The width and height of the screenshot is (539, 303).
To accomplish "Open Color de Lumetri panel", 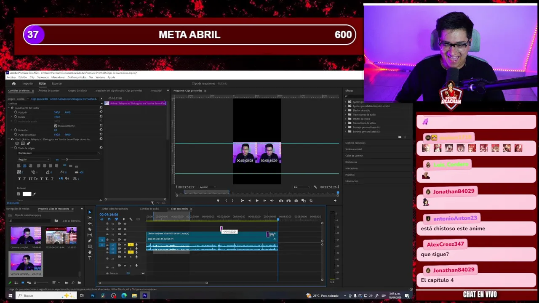I will (354, 155).
